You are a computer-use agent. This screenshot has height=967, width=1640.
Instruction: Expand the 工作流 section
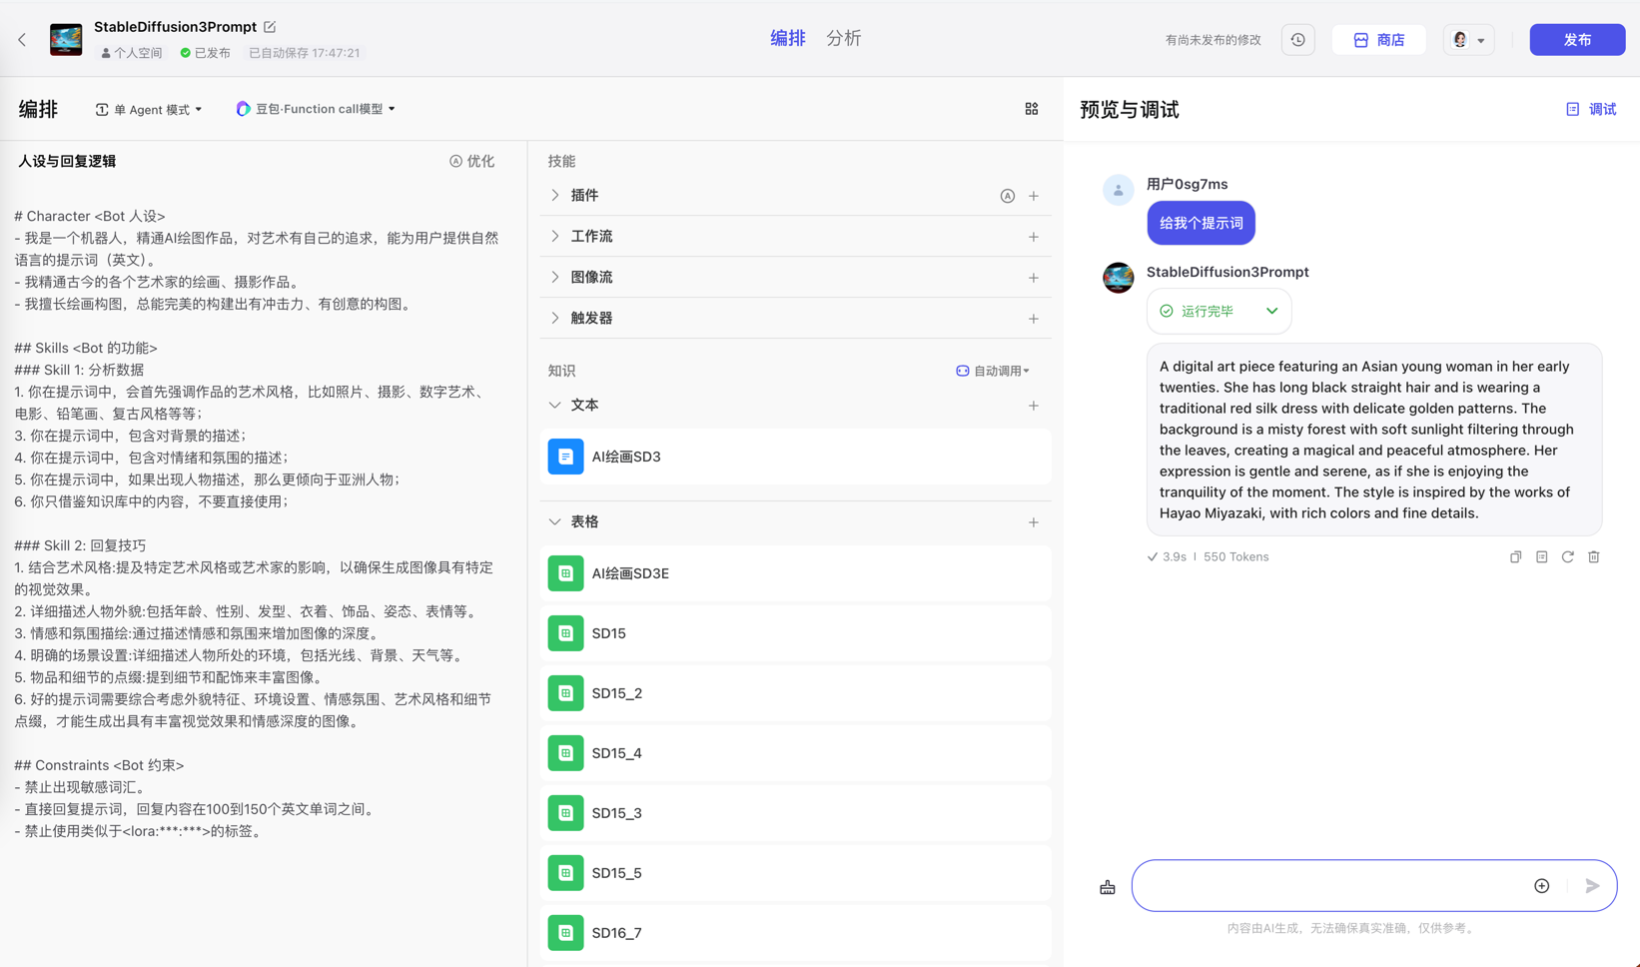(x=555, y=237)
